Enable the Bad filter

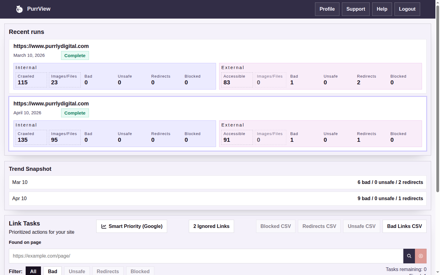(52, 271)
